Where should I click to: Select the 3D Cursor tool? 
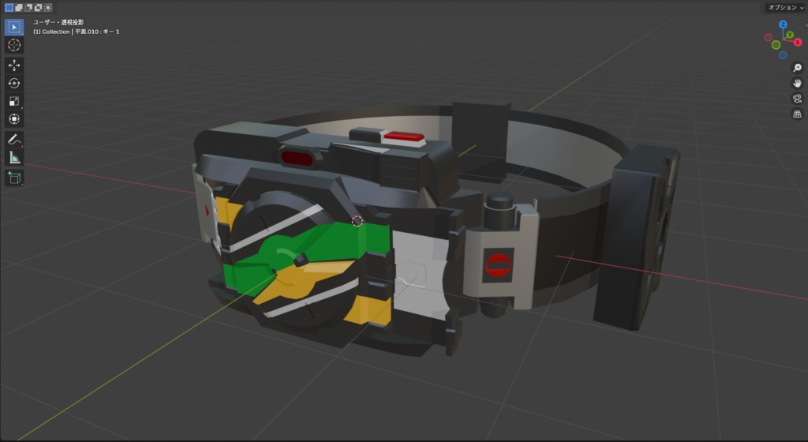[14, 45]
